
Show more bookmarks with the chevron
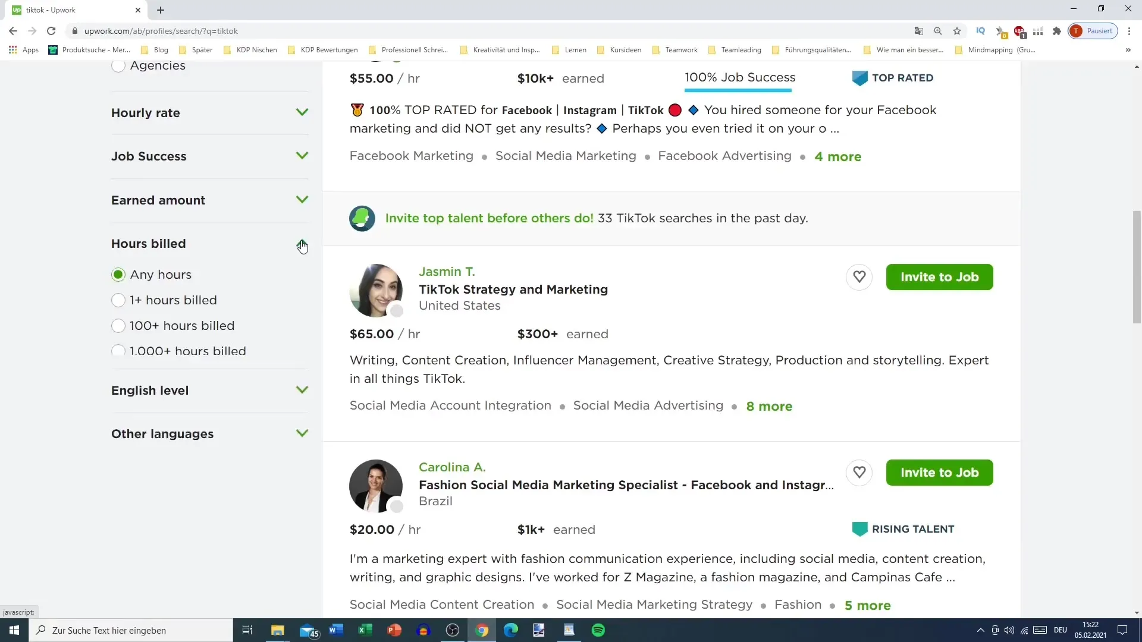pos(1128,50)
